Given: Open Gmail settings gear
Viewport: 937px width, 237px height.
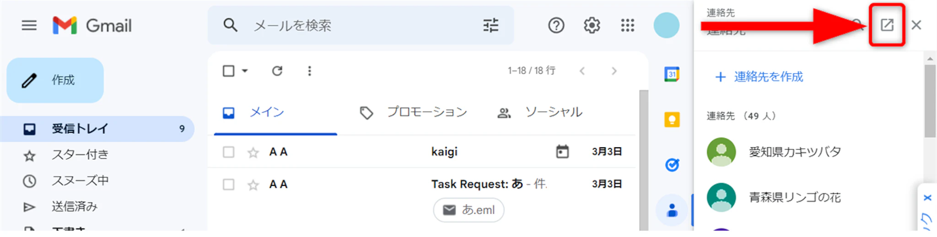Looking at the screenshot, I should click(x=592, y=25).
